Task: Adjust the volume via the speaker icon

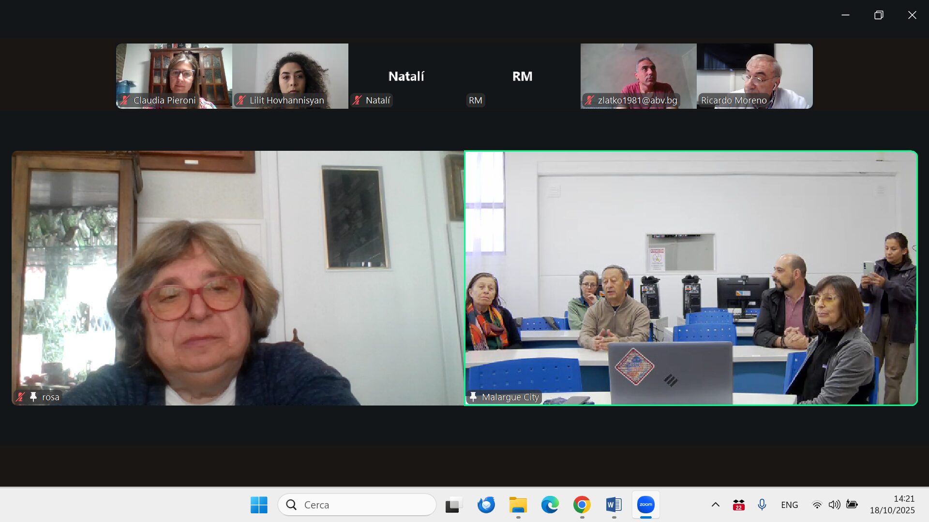Action: point(834,505)
